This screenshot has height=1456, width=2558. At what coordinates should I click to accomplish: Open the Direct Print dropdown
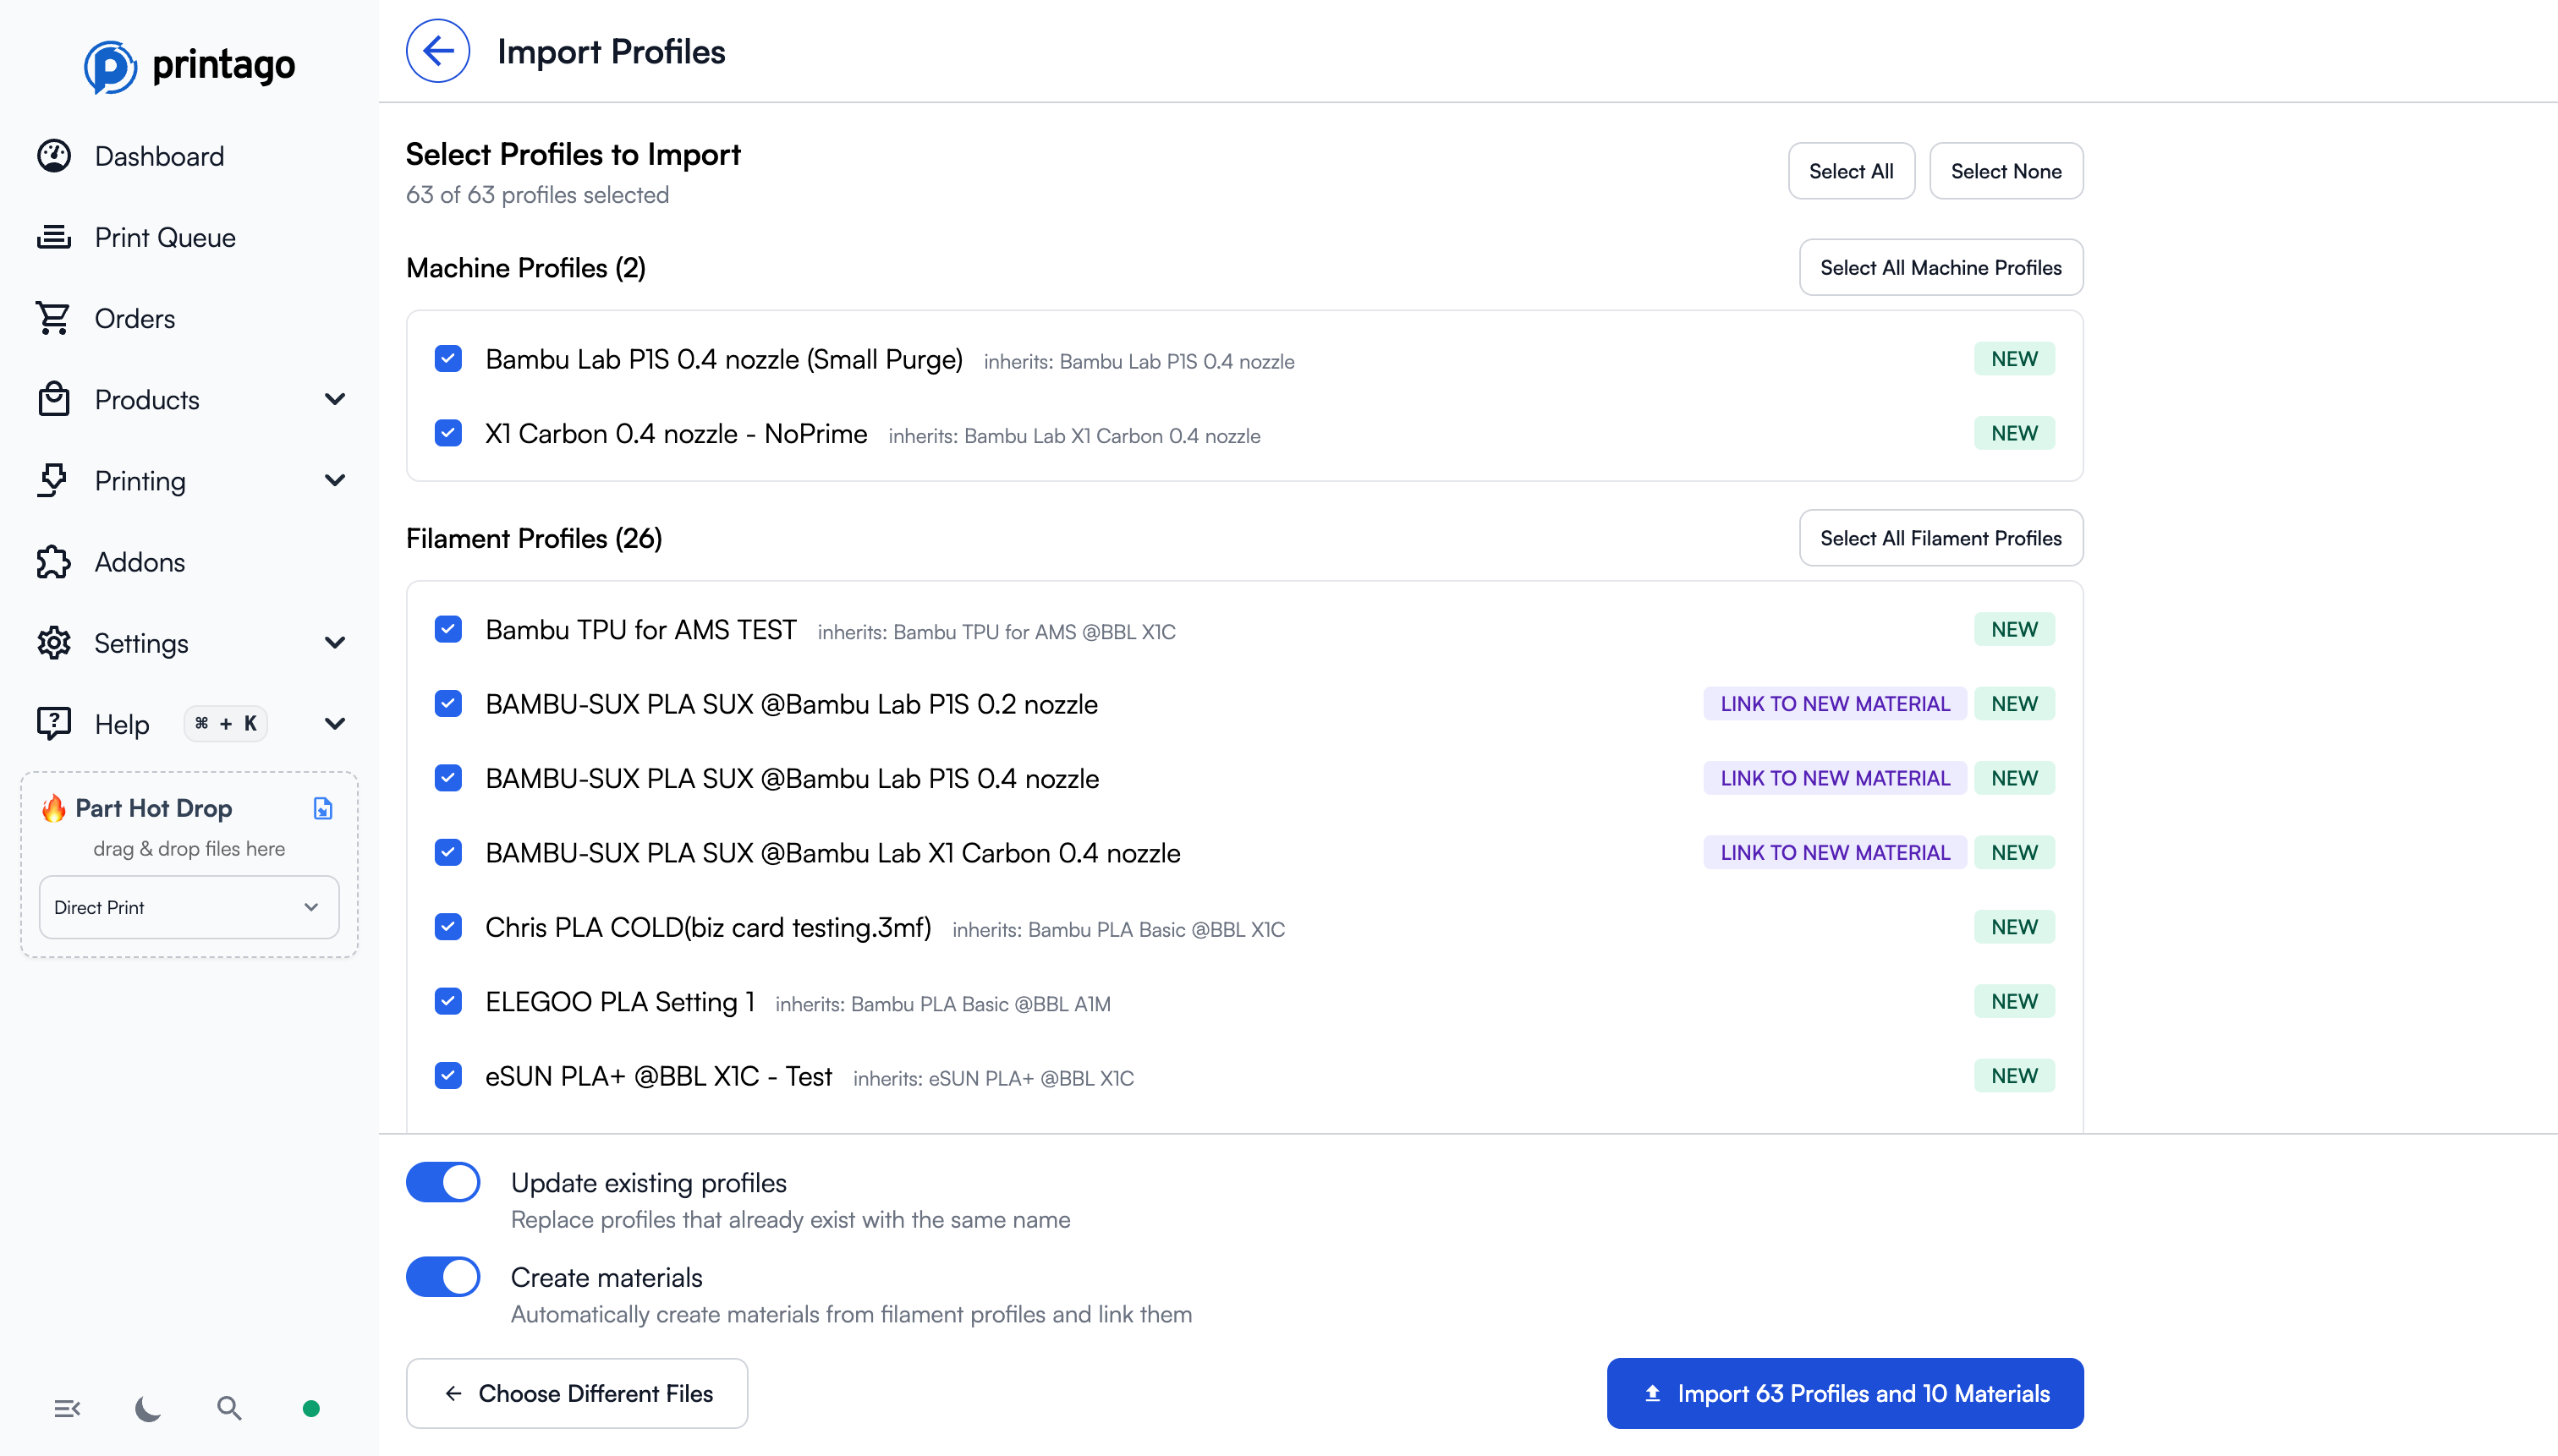pyautogui.click(x=188, y=907)
